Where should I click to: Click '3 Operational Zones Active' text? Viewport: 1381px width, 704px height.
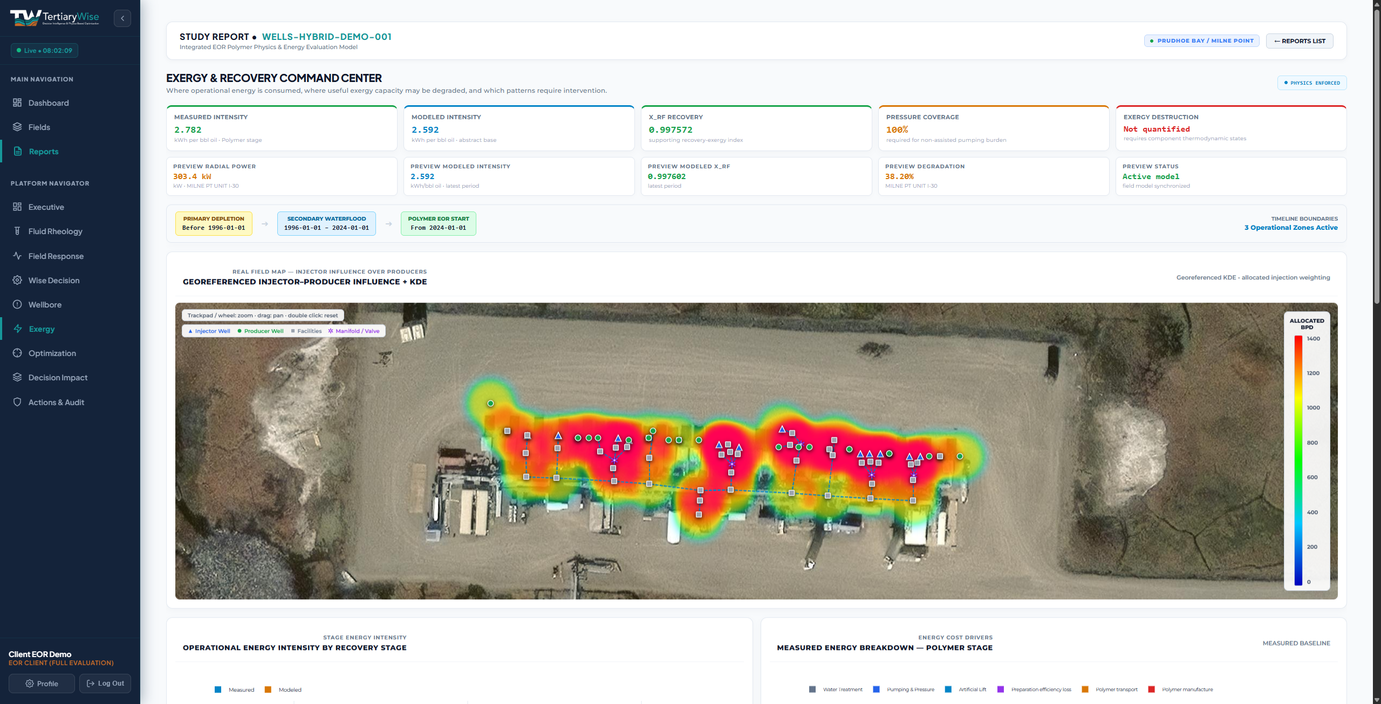(1290, 228)
